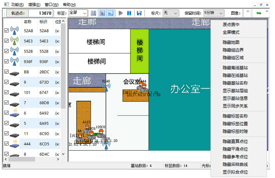
Task: Select the list view icon after 标签 dropdown
Action: [x=93, y=13]
